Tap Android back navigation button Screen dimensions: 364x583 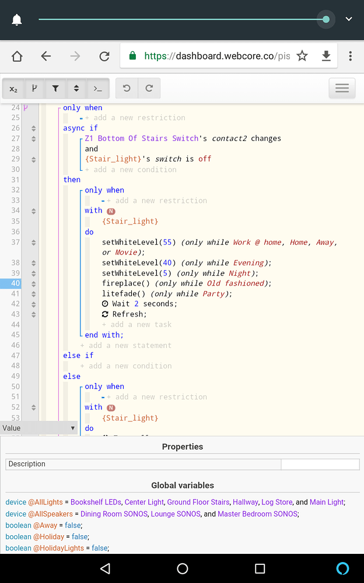(106, 568)
